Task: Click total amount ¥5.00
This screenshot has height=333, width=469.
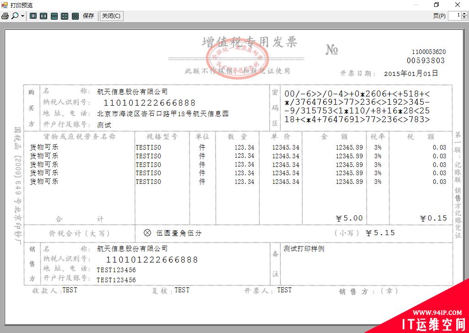Action: pyautogui.click(x=349, y=218)
